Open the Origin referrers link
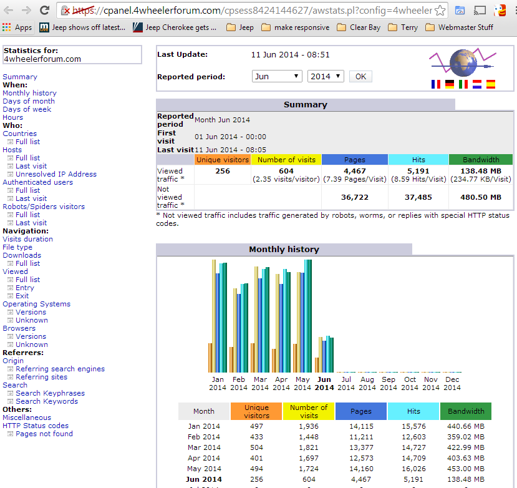 click(x=13, y=361)
